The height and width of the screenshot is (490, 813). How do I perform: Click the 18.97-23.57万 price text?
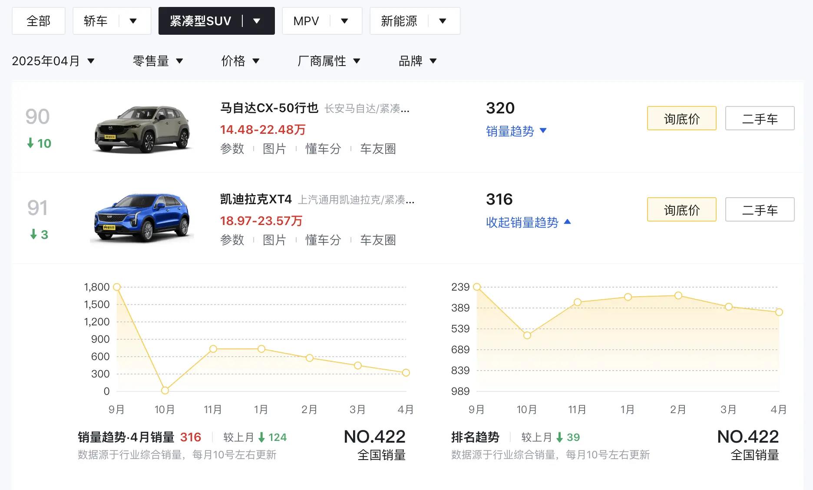pos(261,221)
